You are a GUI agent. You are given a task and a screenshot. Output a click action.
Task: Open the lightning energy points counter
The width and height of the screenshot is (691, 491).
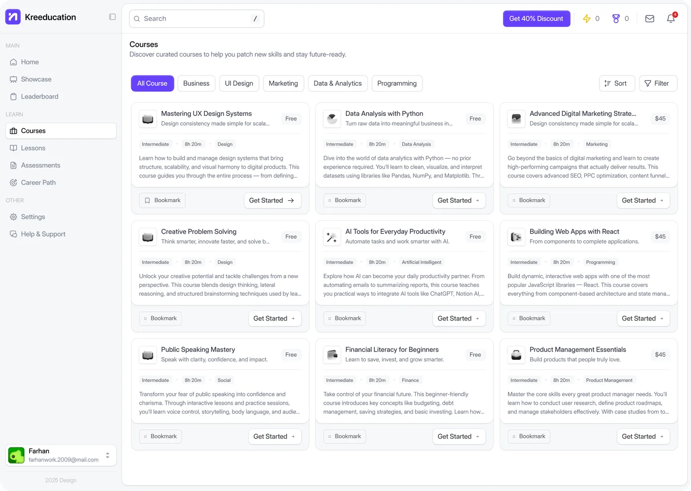591,19
